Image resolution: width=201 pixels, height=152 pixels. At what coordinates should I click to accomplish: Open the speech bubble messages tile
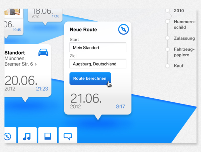coord(68,136)
